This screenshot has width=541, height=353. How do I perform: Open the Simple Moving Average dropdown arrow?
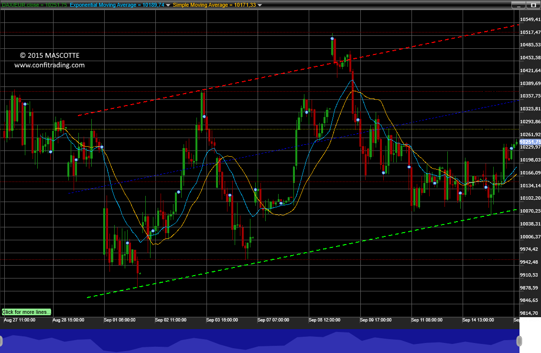260,5
